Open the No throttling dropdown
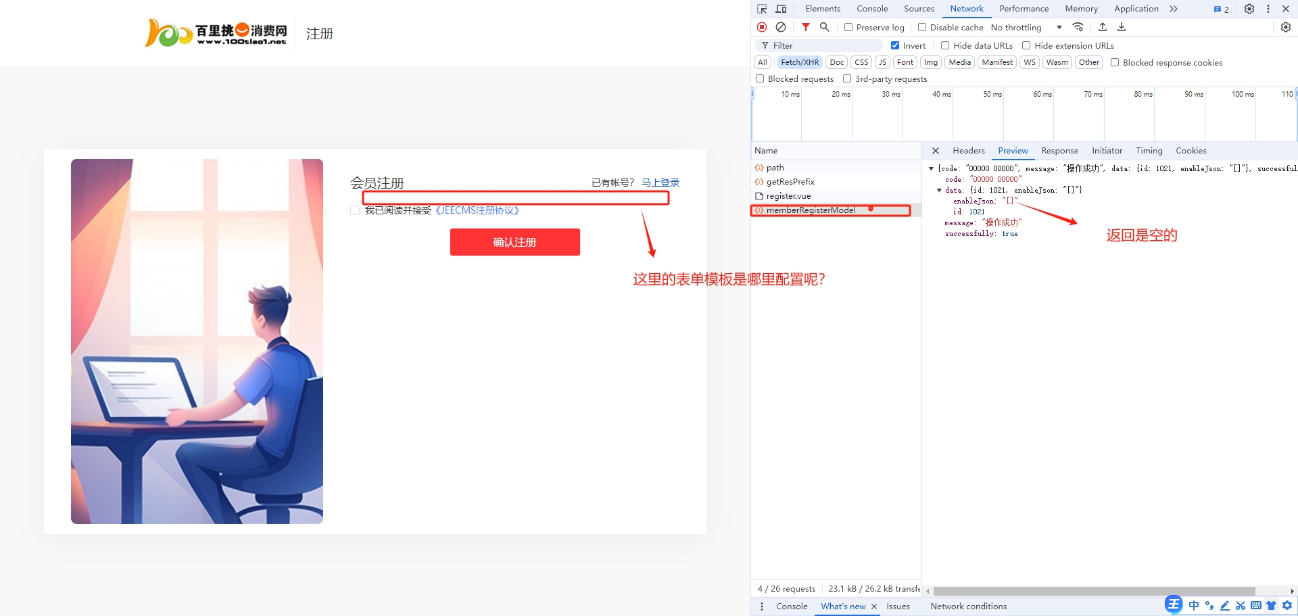 tap(1026, 27)
